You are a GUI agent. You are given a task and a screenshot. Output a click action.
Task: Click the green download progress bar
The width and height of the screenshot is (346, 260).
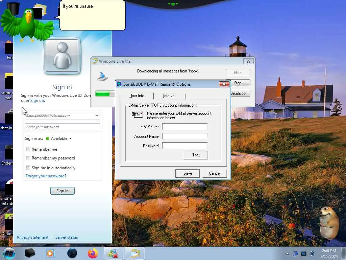[x=105, y=93]
